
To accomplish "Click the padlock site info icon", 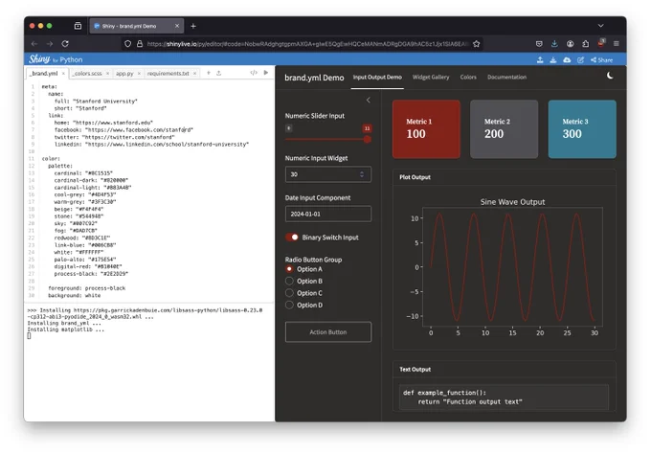I will (140, 44).
